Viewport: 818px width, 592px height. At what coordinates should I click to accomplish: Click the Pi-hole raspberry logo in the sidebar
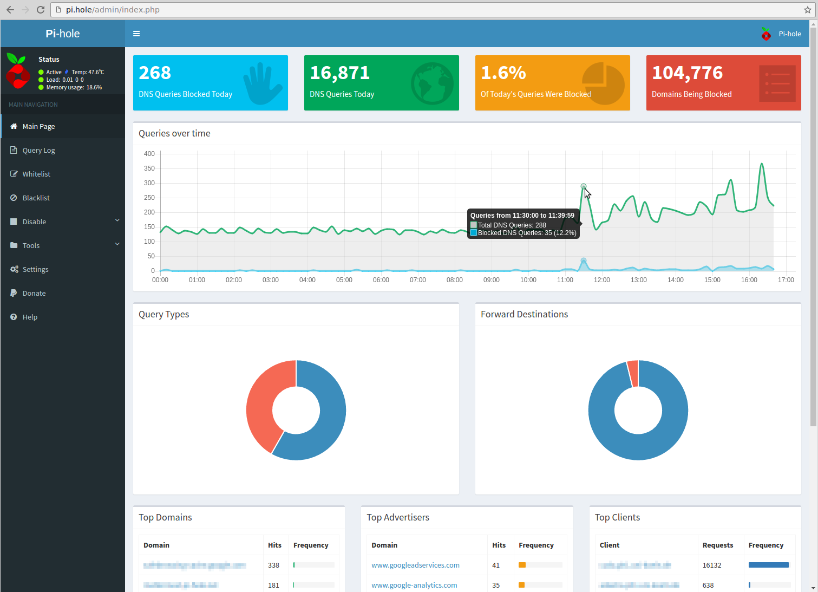pos(18,71)
